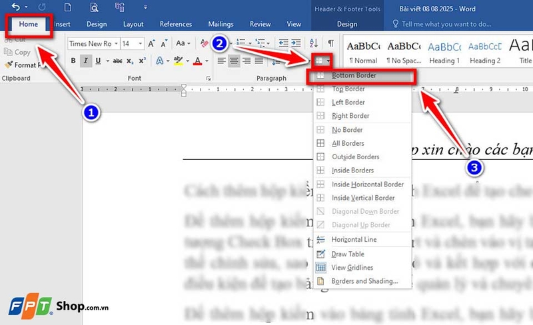Screen dimensions: 533x325
Task: Apply red font color
Action: pyautogui.click(x=197, y=61)
